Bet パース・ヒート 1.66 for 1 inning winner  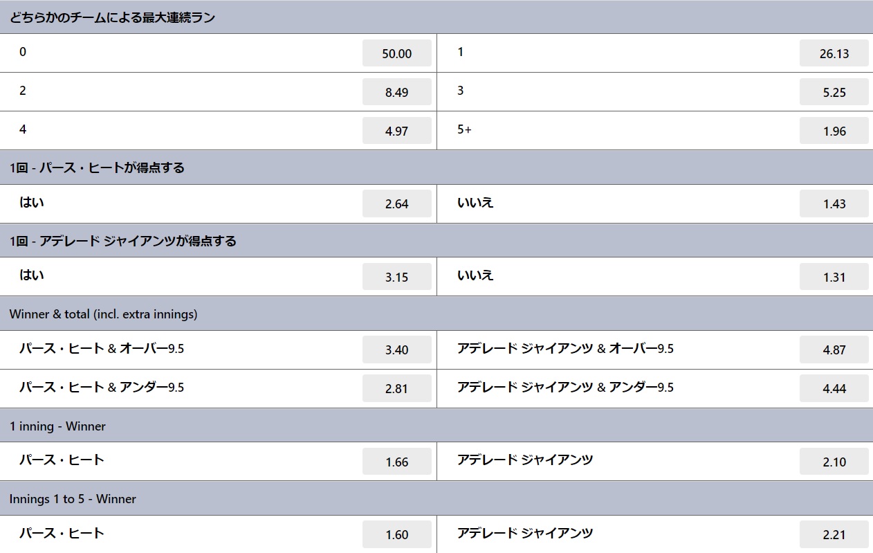pos(397,462)
